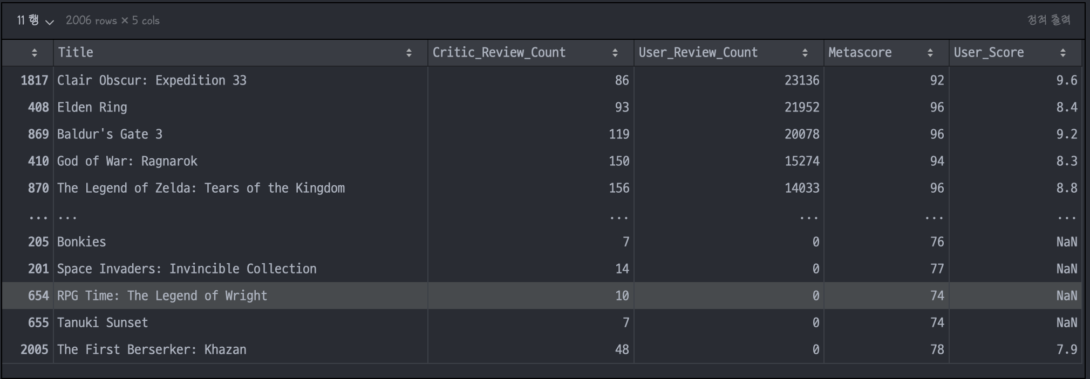Click row index 205
The image size is (1090, 379).
pyautogui.click(x=38, y=242)
